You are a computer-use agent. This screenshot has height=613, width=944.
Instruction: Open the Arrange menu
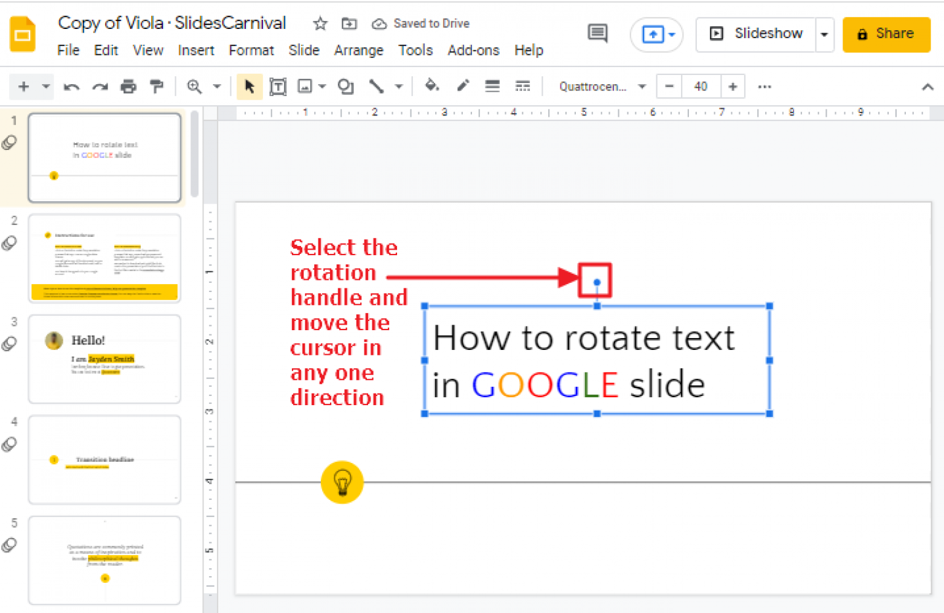(x=359, y=50)
